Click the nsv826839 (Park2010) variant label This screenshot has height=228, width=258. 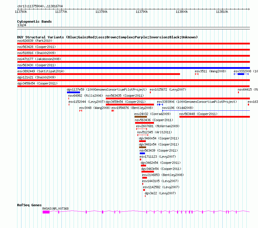tap(35, 41)
